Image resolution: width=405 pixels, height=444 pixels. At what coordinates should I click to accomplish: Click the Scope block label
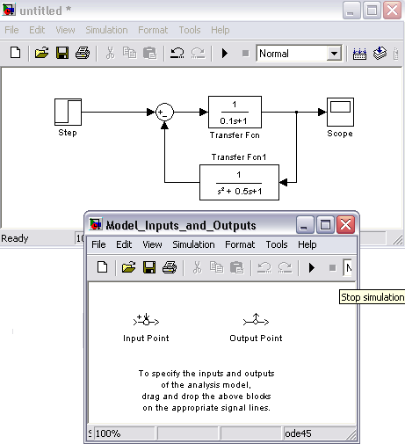point(340,134)
